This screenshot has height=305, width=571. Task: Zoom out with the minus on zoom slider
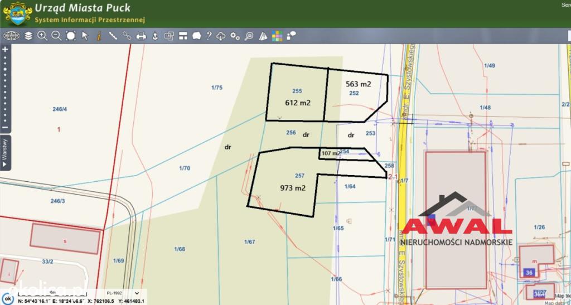point(5,127)
